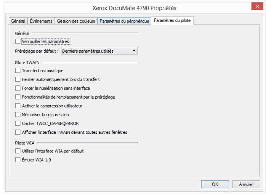This screenshot has width=266, height=194.
Task: Click the Préréglage par défaut label
Action: (x=37, y=51)
